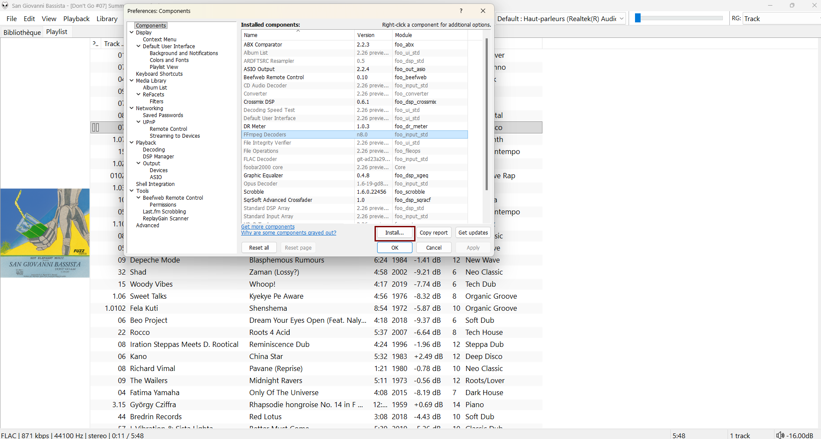Viewport: 821px width, 439px height.
Task: Select the Depeche Mode playlist track
Action: (x=316, y=260)
